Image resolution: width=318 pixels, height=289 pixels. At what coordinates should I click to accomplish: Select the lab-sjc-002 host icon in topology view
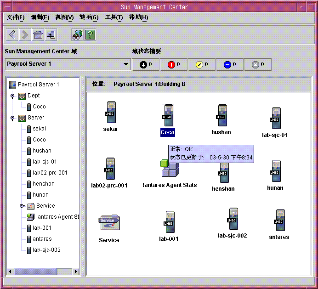233,219
